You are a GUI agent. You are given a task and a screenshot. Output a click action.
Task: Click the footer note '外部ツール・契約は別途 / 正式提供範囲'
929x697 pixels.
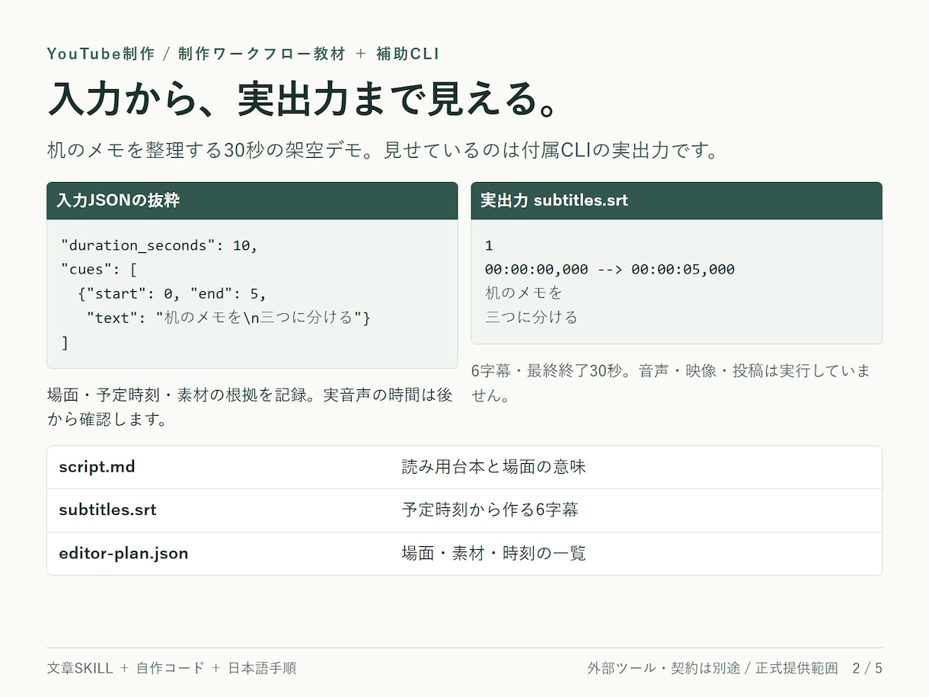tap(712, 668)
